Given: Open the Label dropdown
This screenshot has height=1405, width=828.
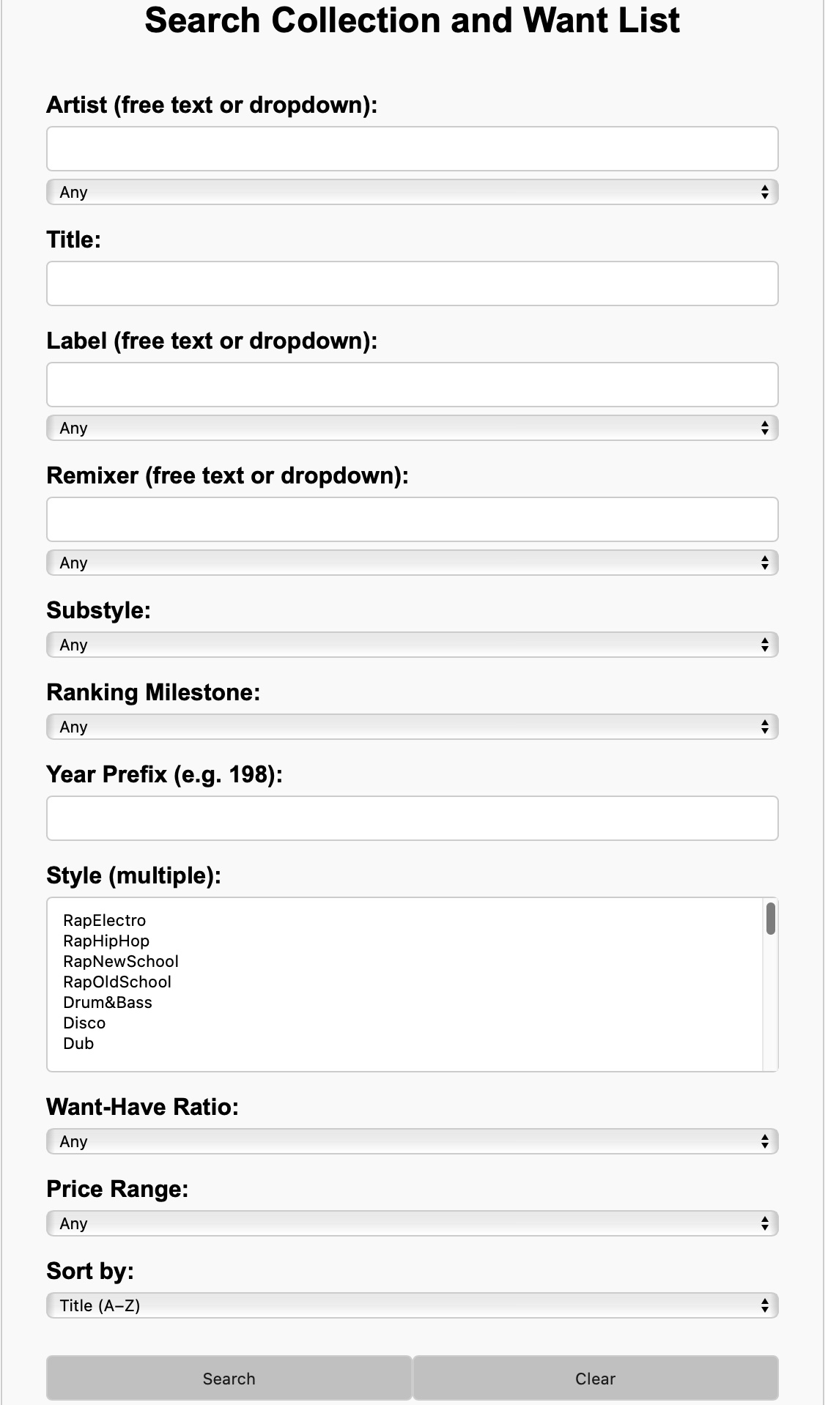Looking at the screenshot, I should pyautogui.click(x=412, y=428).
